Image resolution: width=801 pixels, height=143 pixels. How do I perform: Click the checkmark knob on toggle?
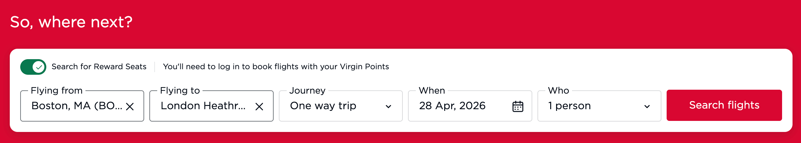coord(39,67)
